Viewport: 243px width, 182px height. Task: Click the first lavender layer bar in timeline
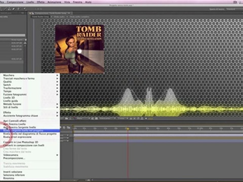(x=158, y=135)
